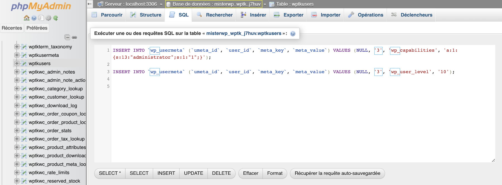Click the back arrow at top left
This screenshot has height=185, width=502.
90,4
